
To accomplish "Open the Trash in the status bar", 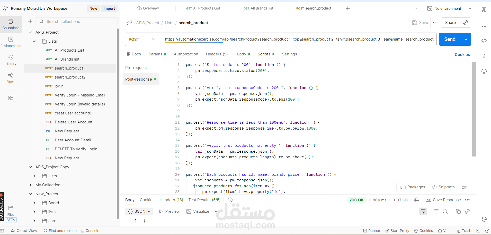I will point(464,231).
